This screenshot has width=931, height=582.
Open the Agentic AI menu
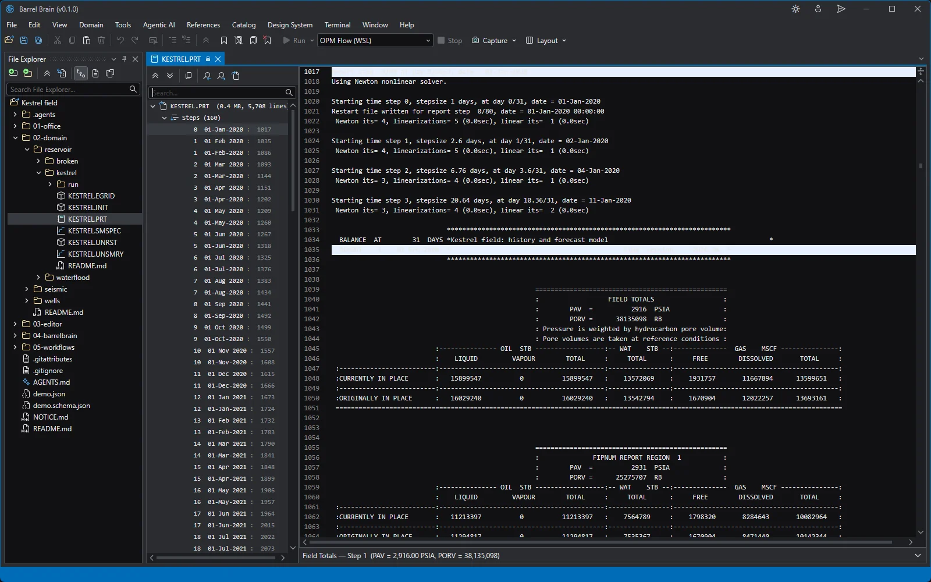[159, 25]
